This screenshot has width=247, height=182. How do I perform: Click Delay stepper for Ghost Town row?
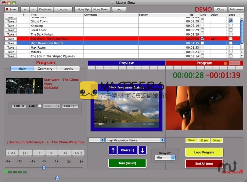click(x=226, y=21)
